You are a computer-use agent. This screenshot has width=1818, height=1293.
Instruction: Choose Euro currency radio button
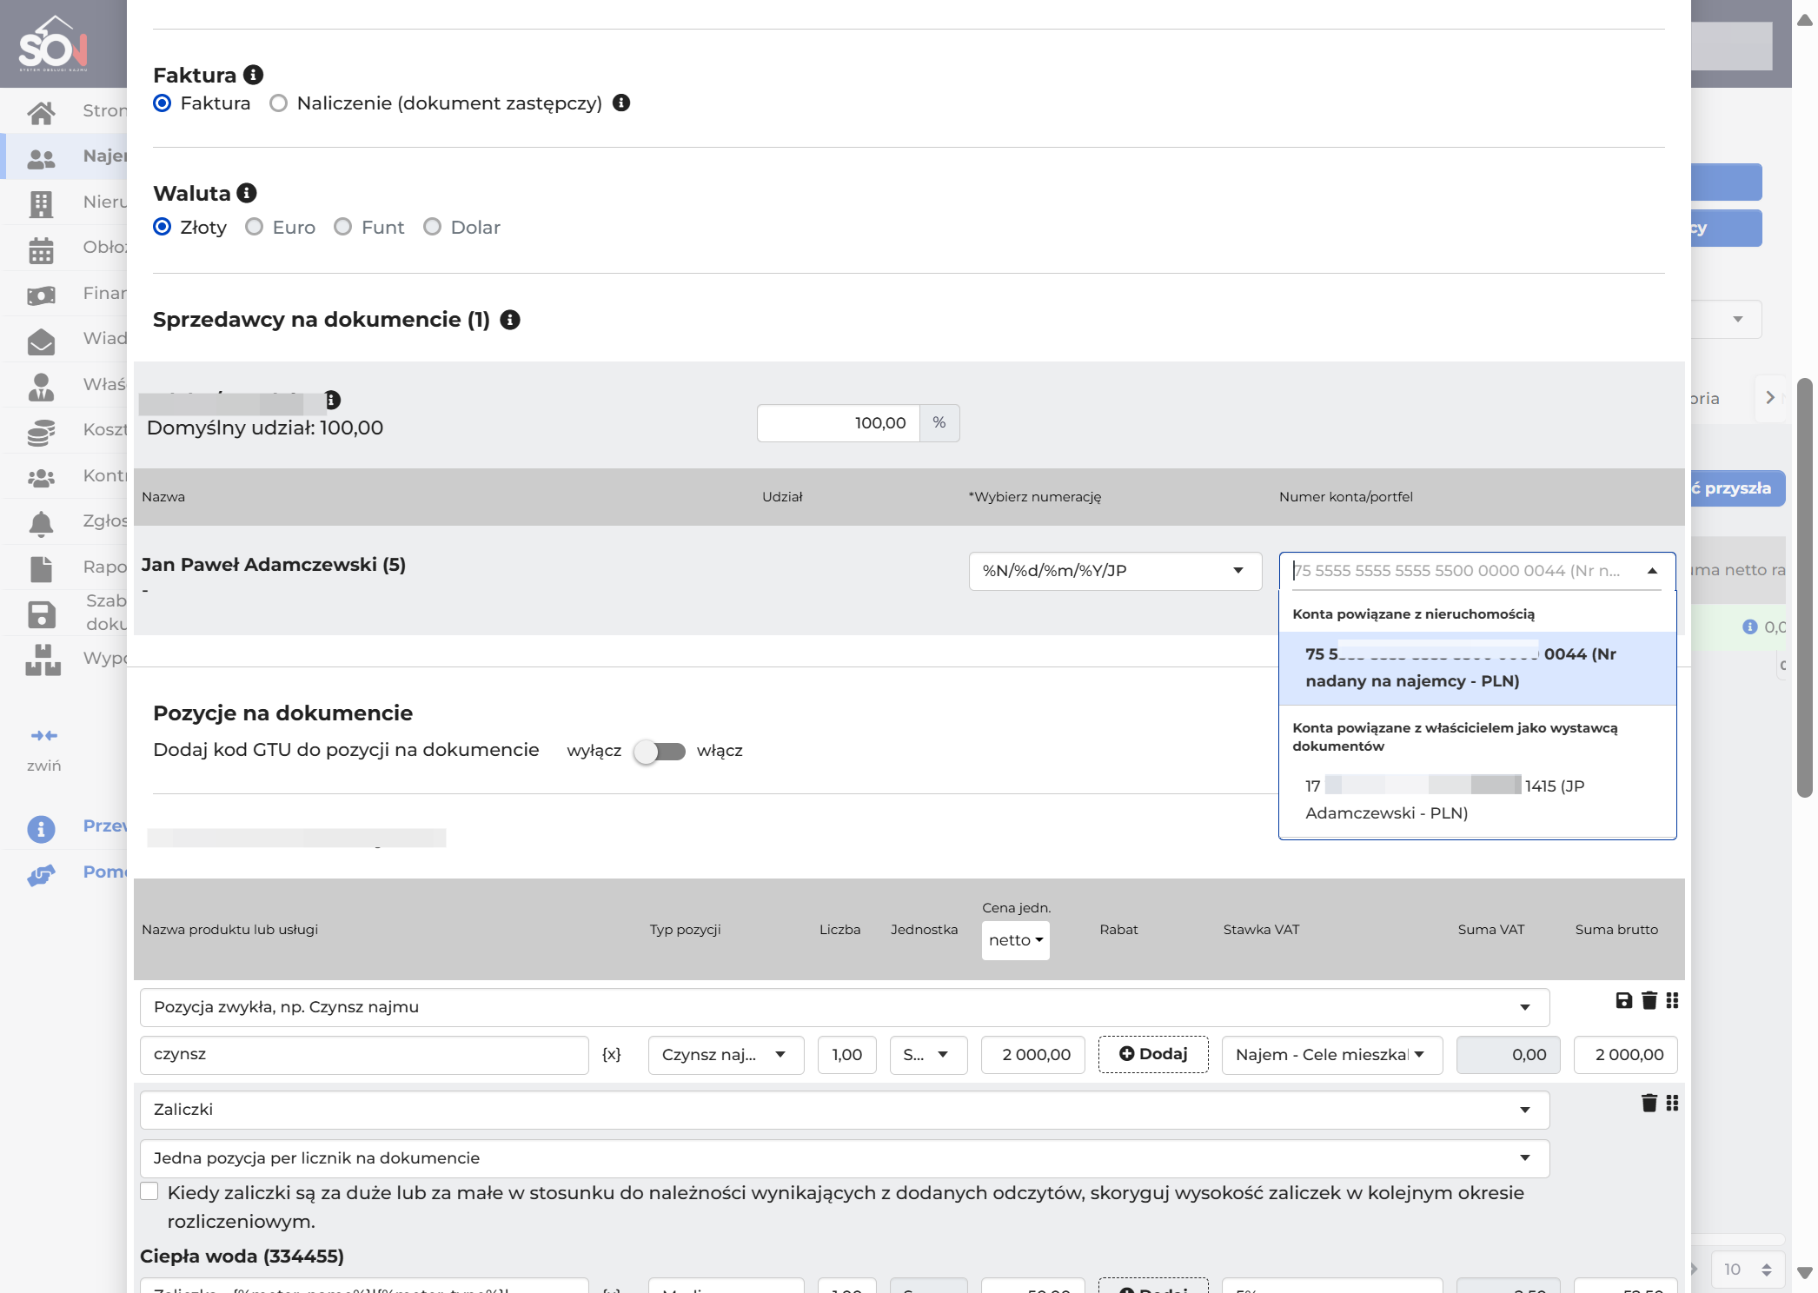click(x=254, y=227)
